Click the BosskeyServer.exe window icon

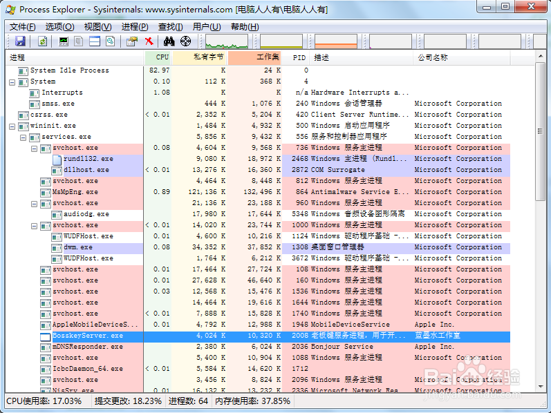click(46, 337)
